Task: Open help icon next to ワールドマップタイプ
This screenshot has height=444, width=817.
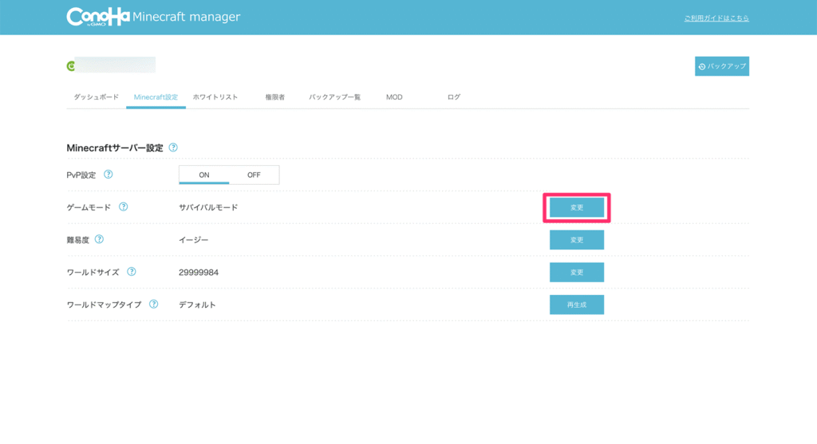Action: click(x=153, y=305)
